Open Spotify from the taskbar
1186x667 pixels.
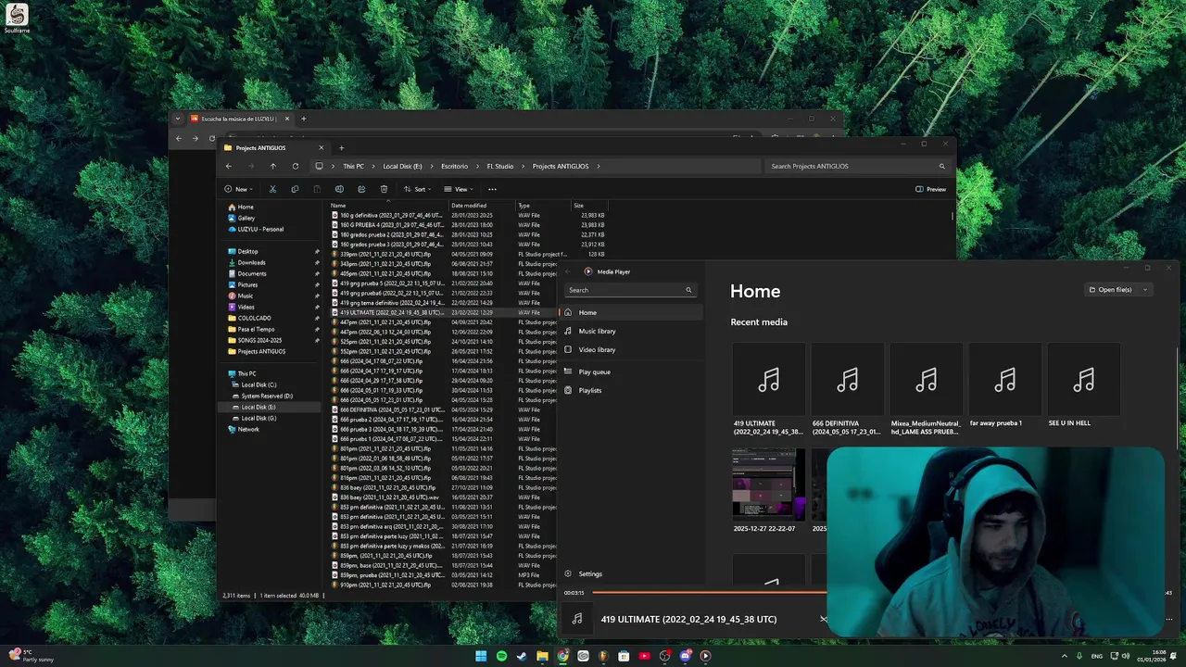[501, 656]
